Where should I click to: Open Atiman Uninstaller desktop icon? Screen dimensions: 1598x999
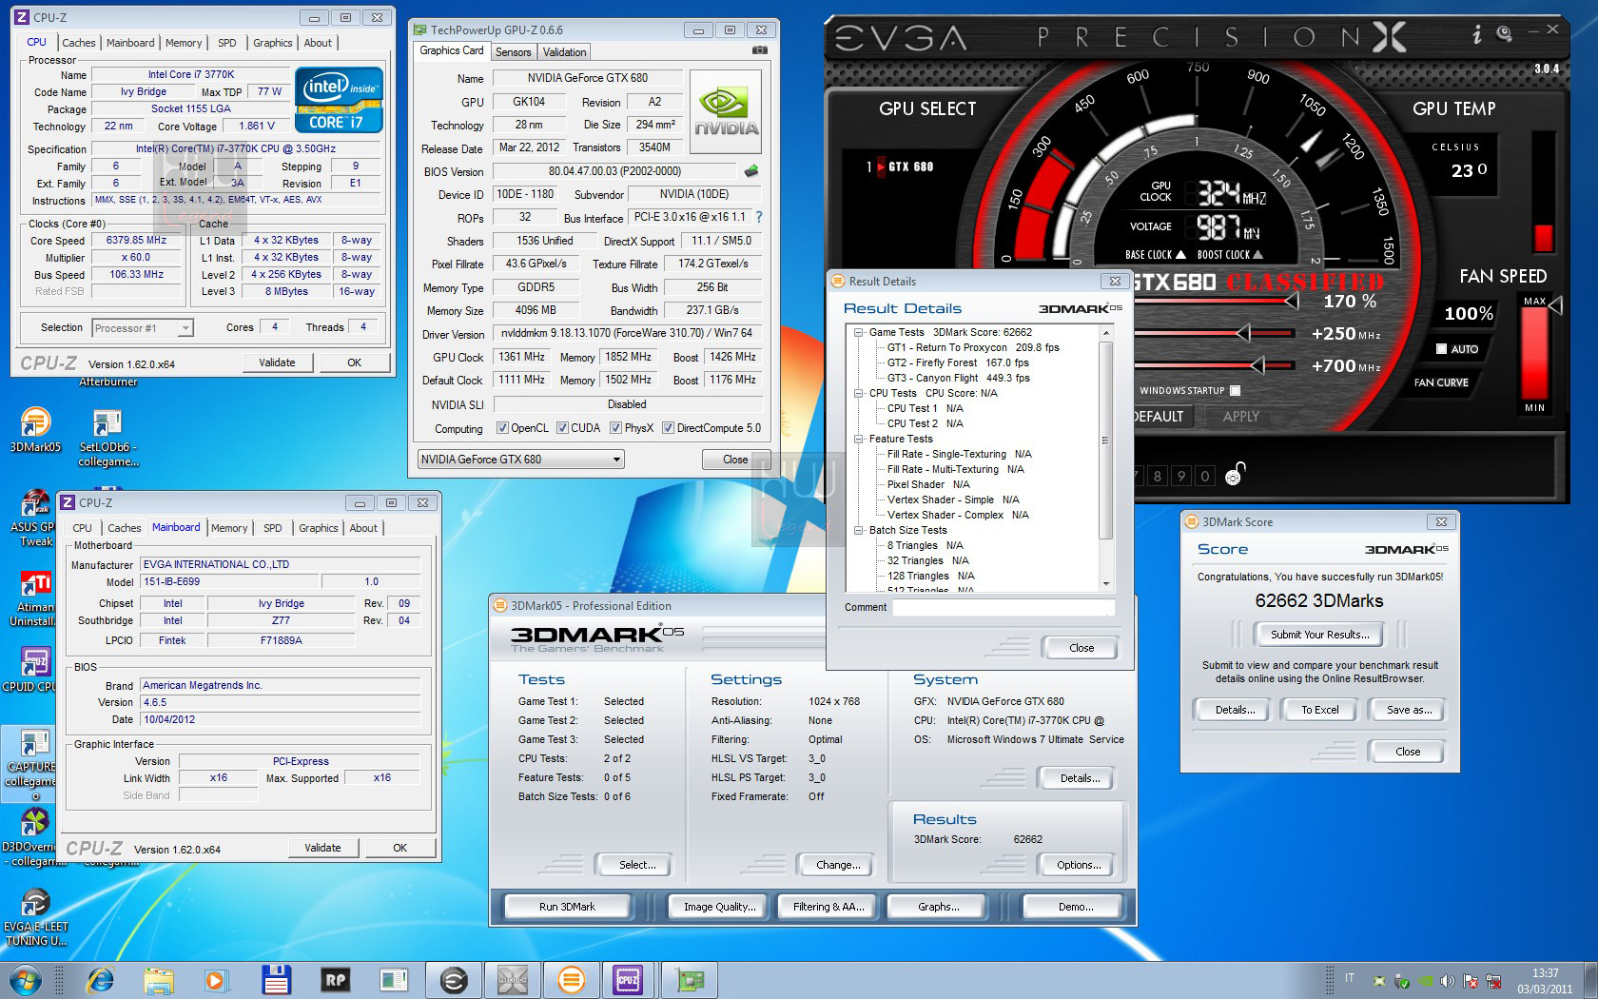[x=35, y=599]
